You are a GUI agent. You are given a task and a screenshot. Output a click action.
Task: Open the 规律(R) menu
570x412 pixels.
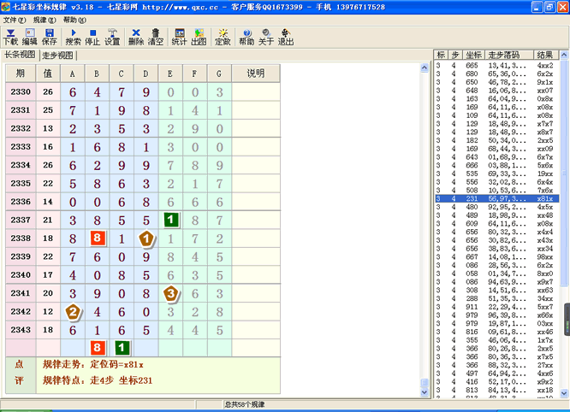(45, 20)
